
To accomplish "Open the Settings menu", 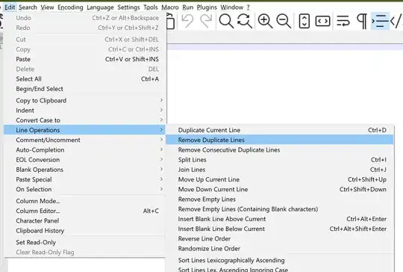I will tap(128, 7).
